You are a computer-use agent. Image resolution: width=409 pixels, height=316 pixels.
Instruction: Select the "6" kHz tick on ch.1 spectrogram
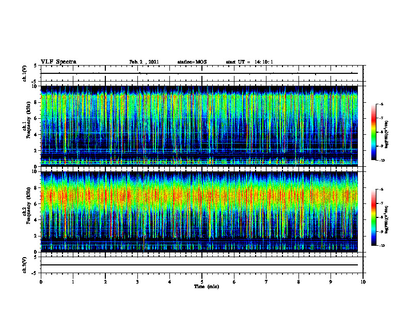(x=36, y=118)
